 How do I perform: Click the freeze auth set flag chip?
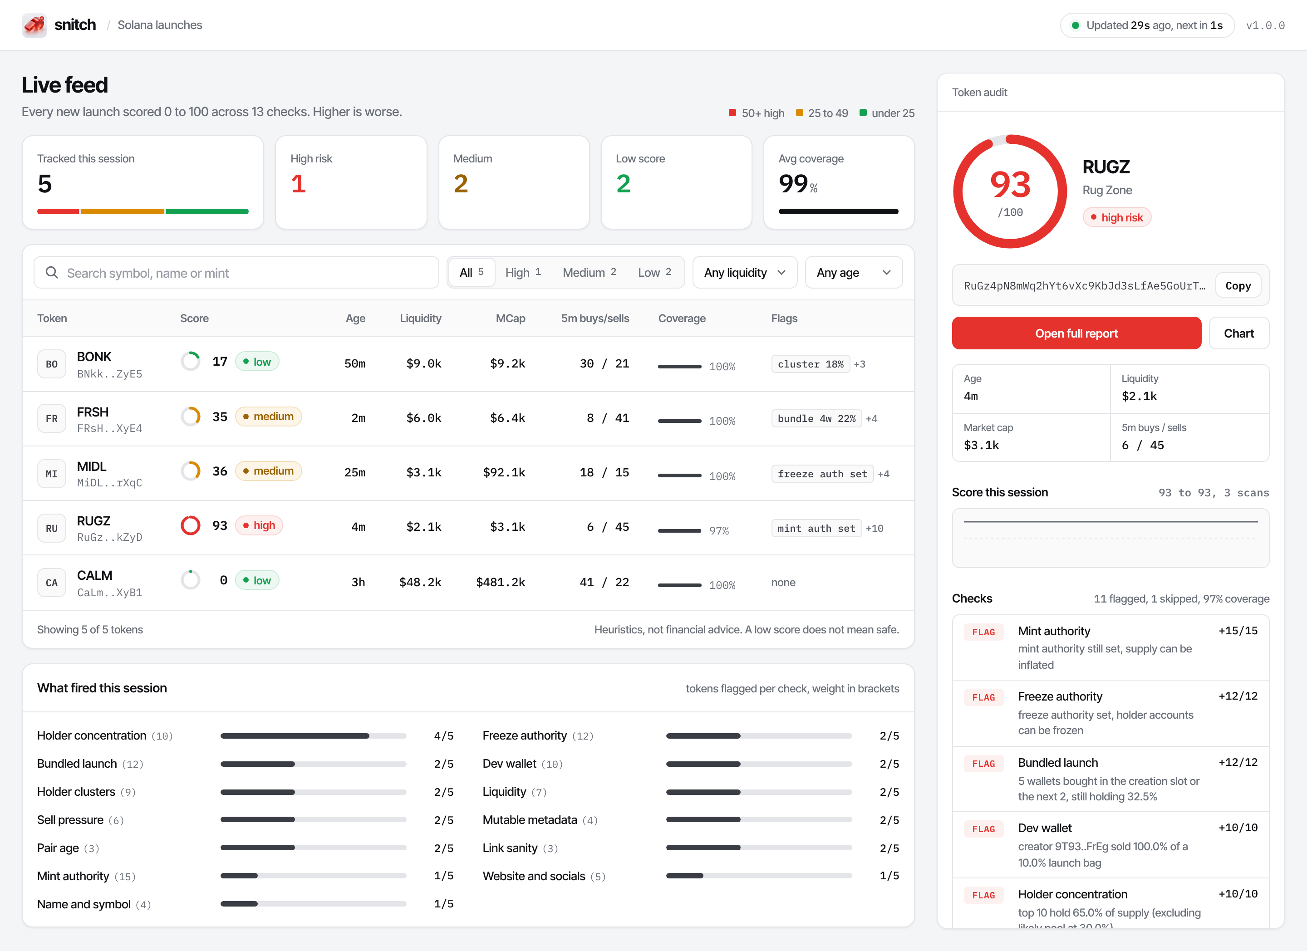822,474
